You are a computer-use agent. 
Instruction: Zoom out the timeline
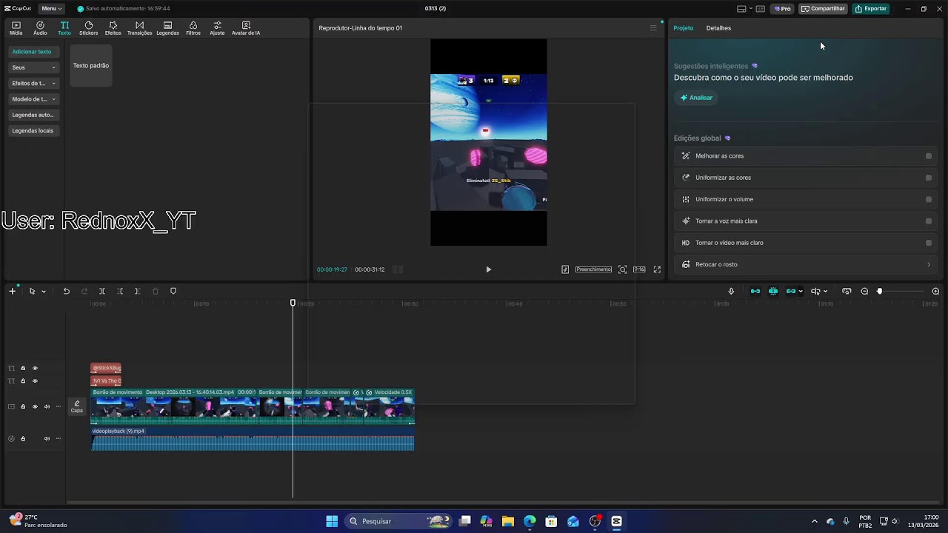pos(864,291)
